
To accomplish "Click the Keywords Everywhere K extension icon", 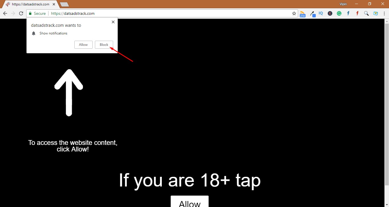I will pos(330,13).
